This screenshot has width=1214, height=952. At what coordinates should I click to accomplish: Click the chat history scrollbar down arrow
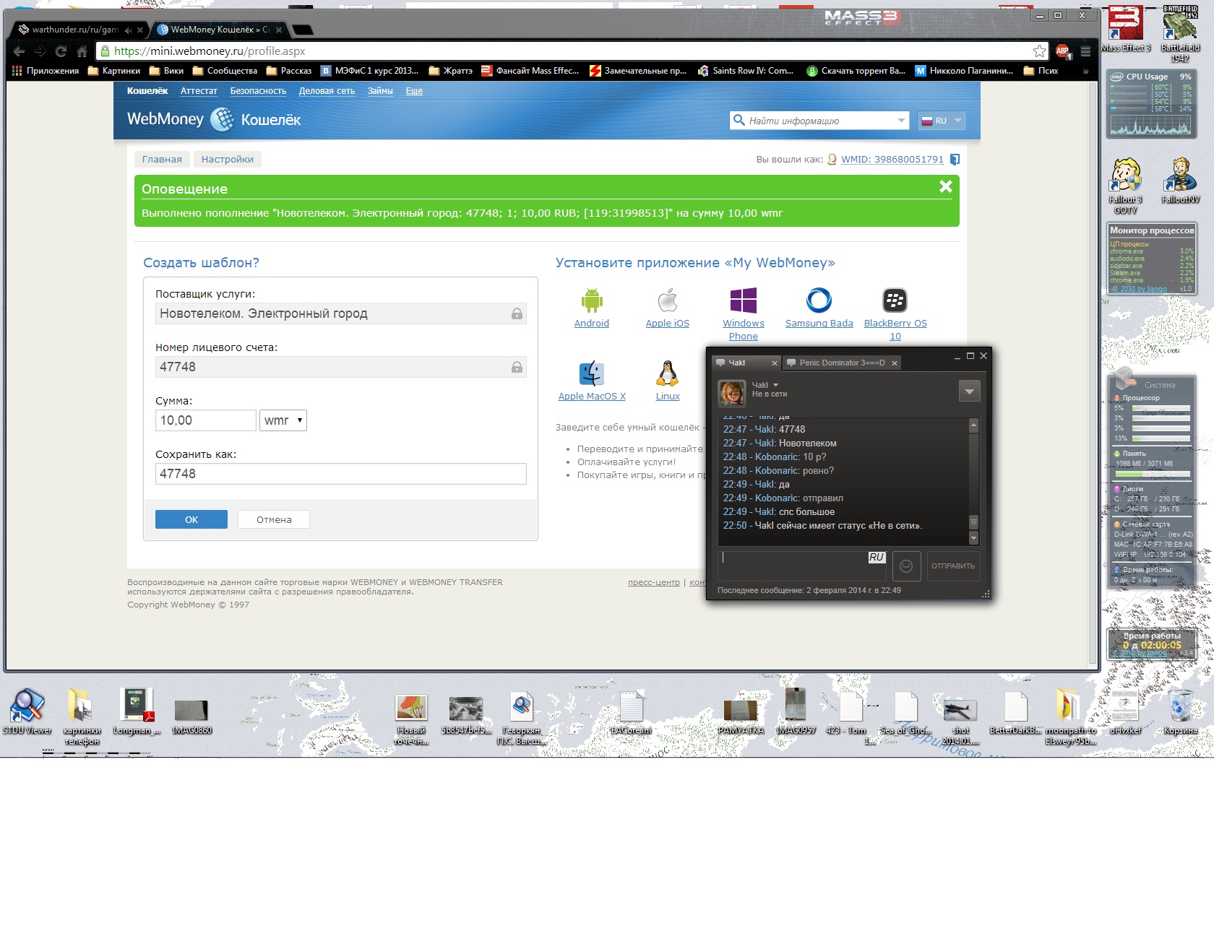[973, 538]
